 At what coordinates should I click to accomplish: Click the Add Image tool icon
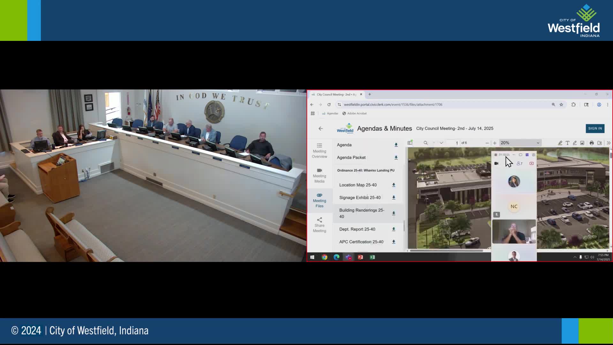[582, 143]
